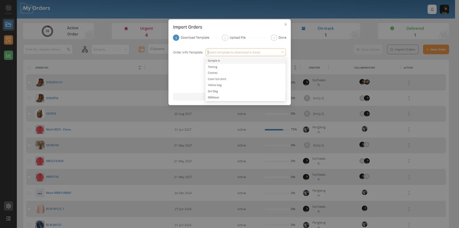Open the orange document search sidebar icon

tap(8, 40)
